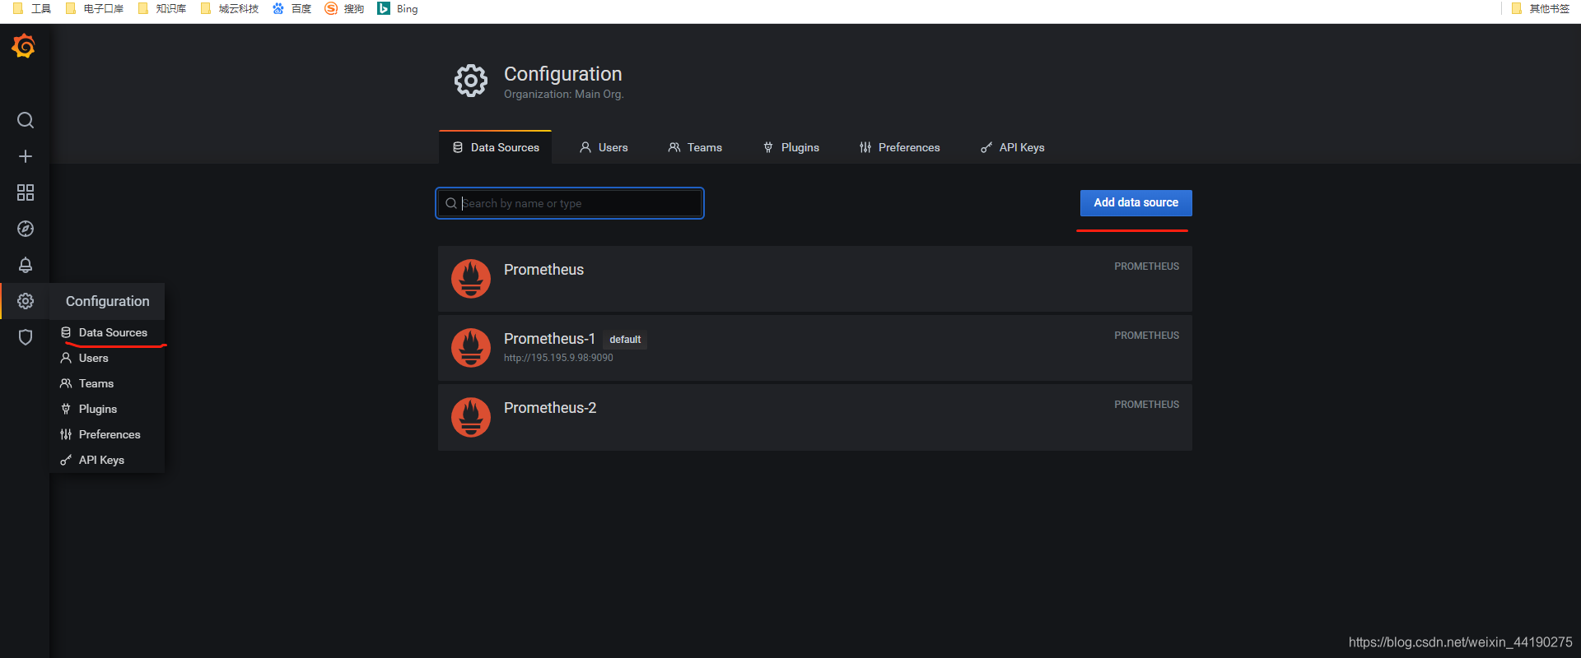Open the 百度 bookmark
The image size is (1581, 658).
pyautogui.click(x=292, y=8)
